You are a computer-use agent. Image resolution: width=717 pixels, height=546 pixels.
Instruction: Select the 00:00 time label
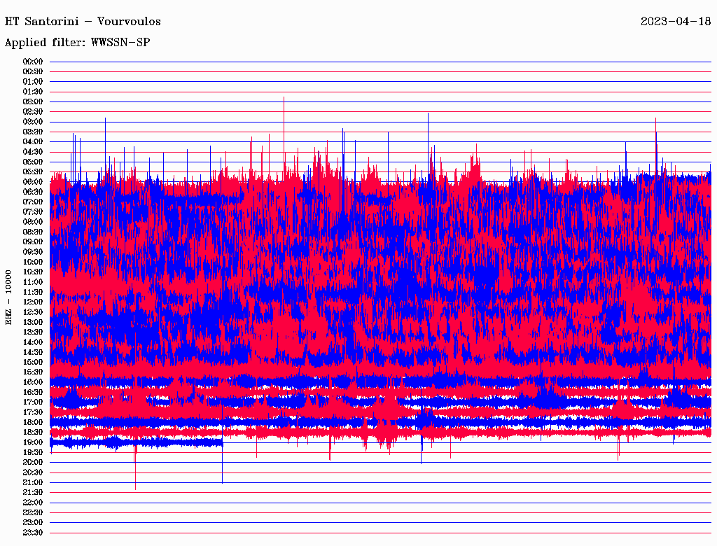[33, 62]
